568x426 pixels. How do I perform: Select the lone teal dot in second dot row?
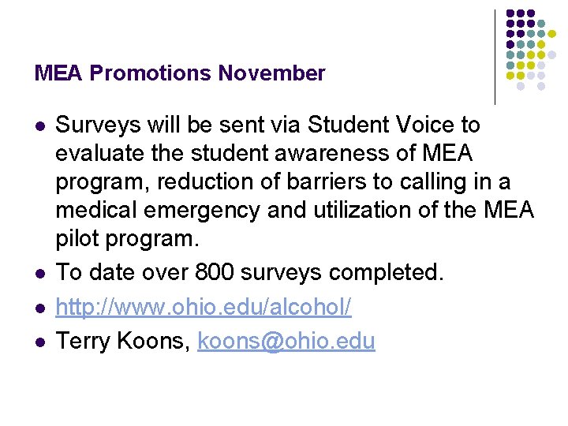(x=541, y=23)
